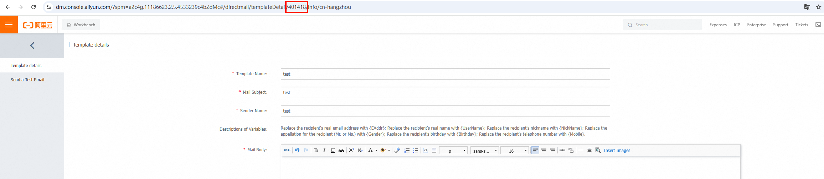Click the browser address bar URL
The width and height of the screenshot is (824, 179).
tap(203, 7)
